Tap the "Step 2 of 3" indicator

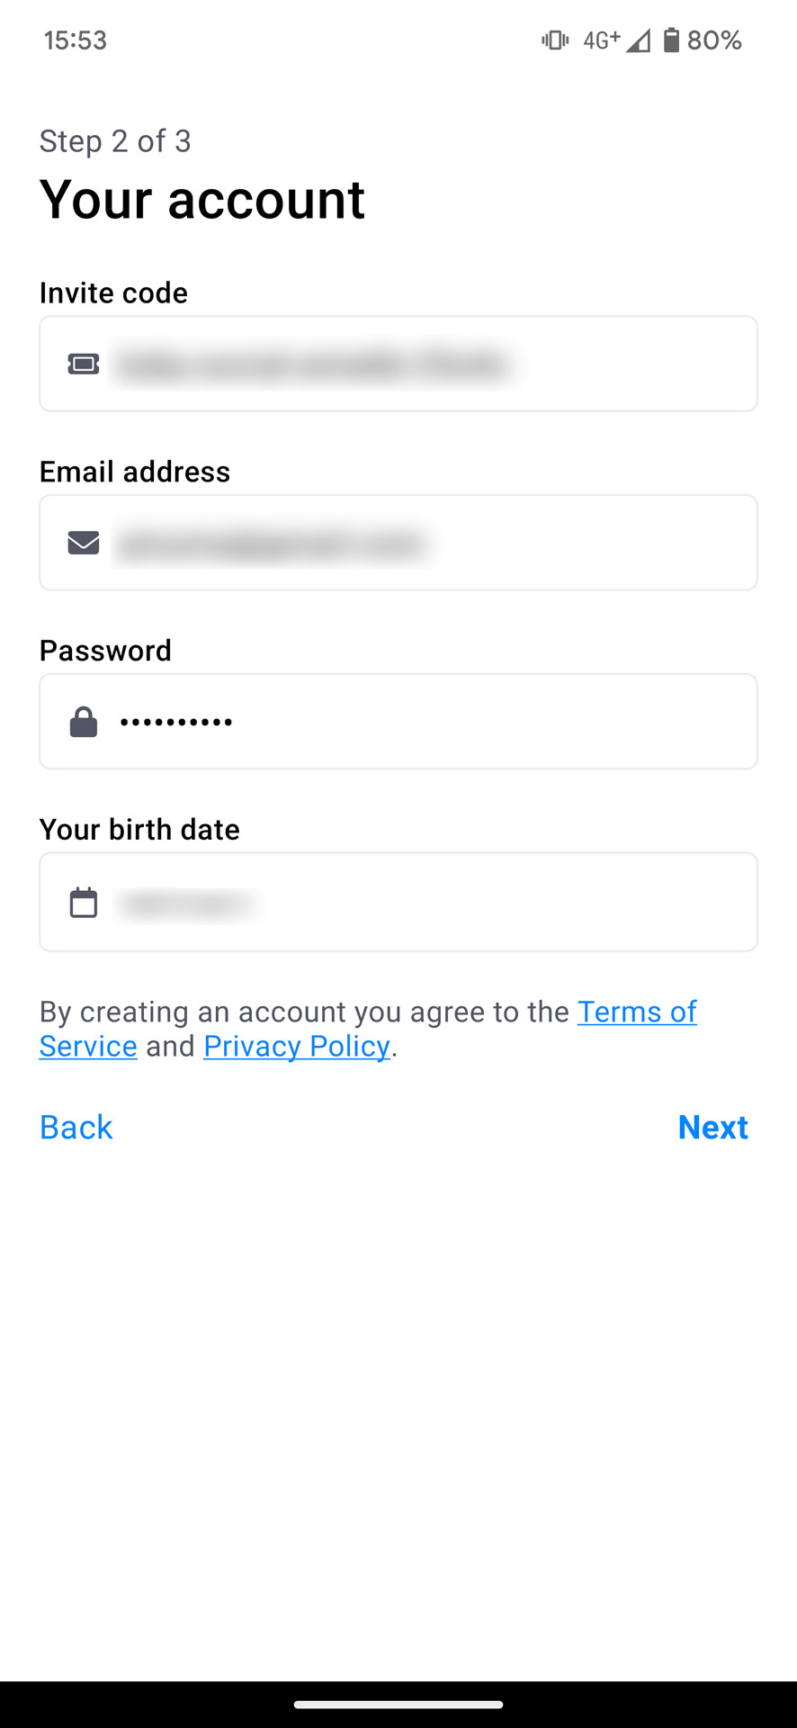(x=115, y=141)
